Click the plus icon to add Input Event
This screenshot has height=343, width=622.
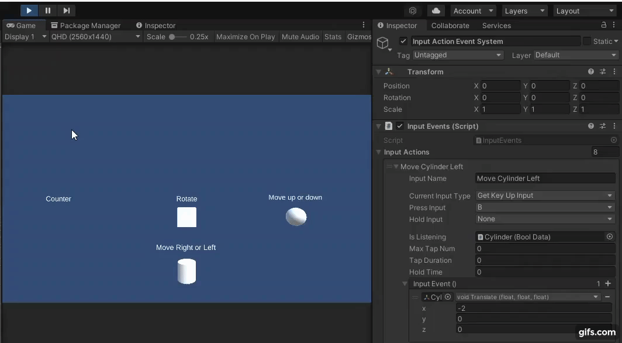coord(608,283)
